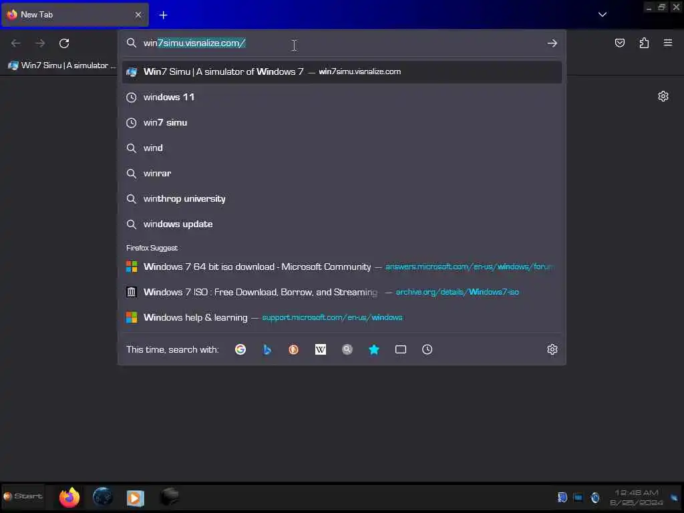
Task: Click the taskbar clock showing date
Action: [637, 498]
